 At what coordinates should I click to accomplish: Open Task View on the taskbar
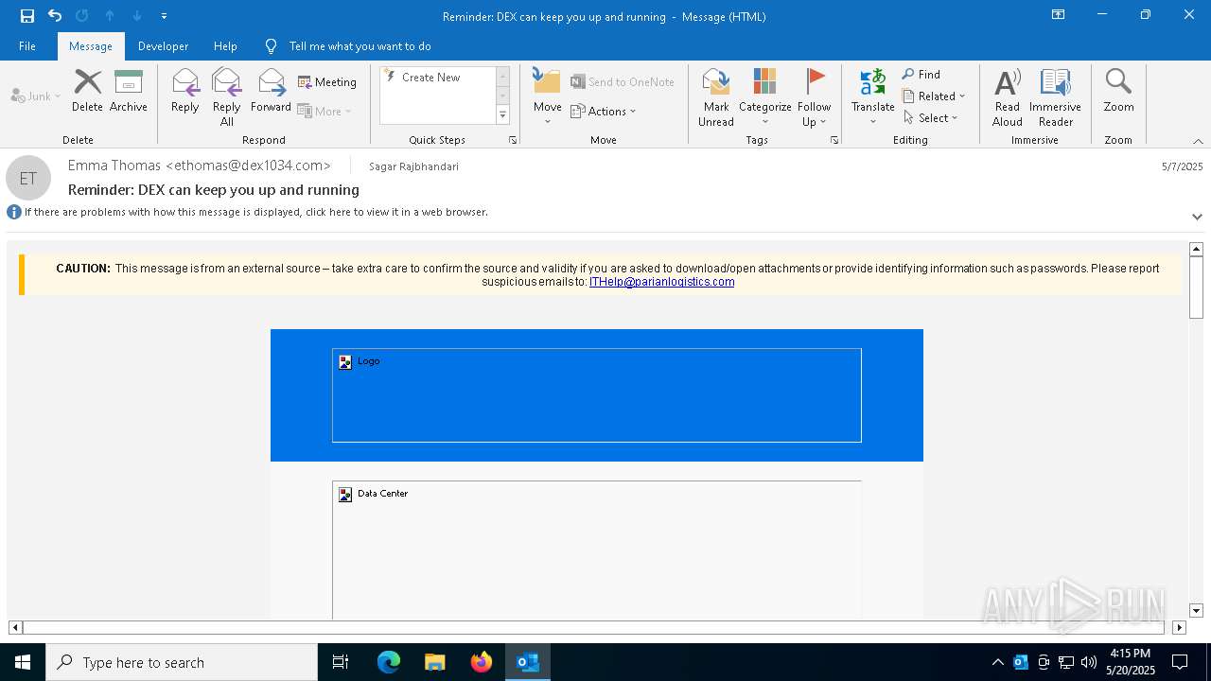click(341, 662)
